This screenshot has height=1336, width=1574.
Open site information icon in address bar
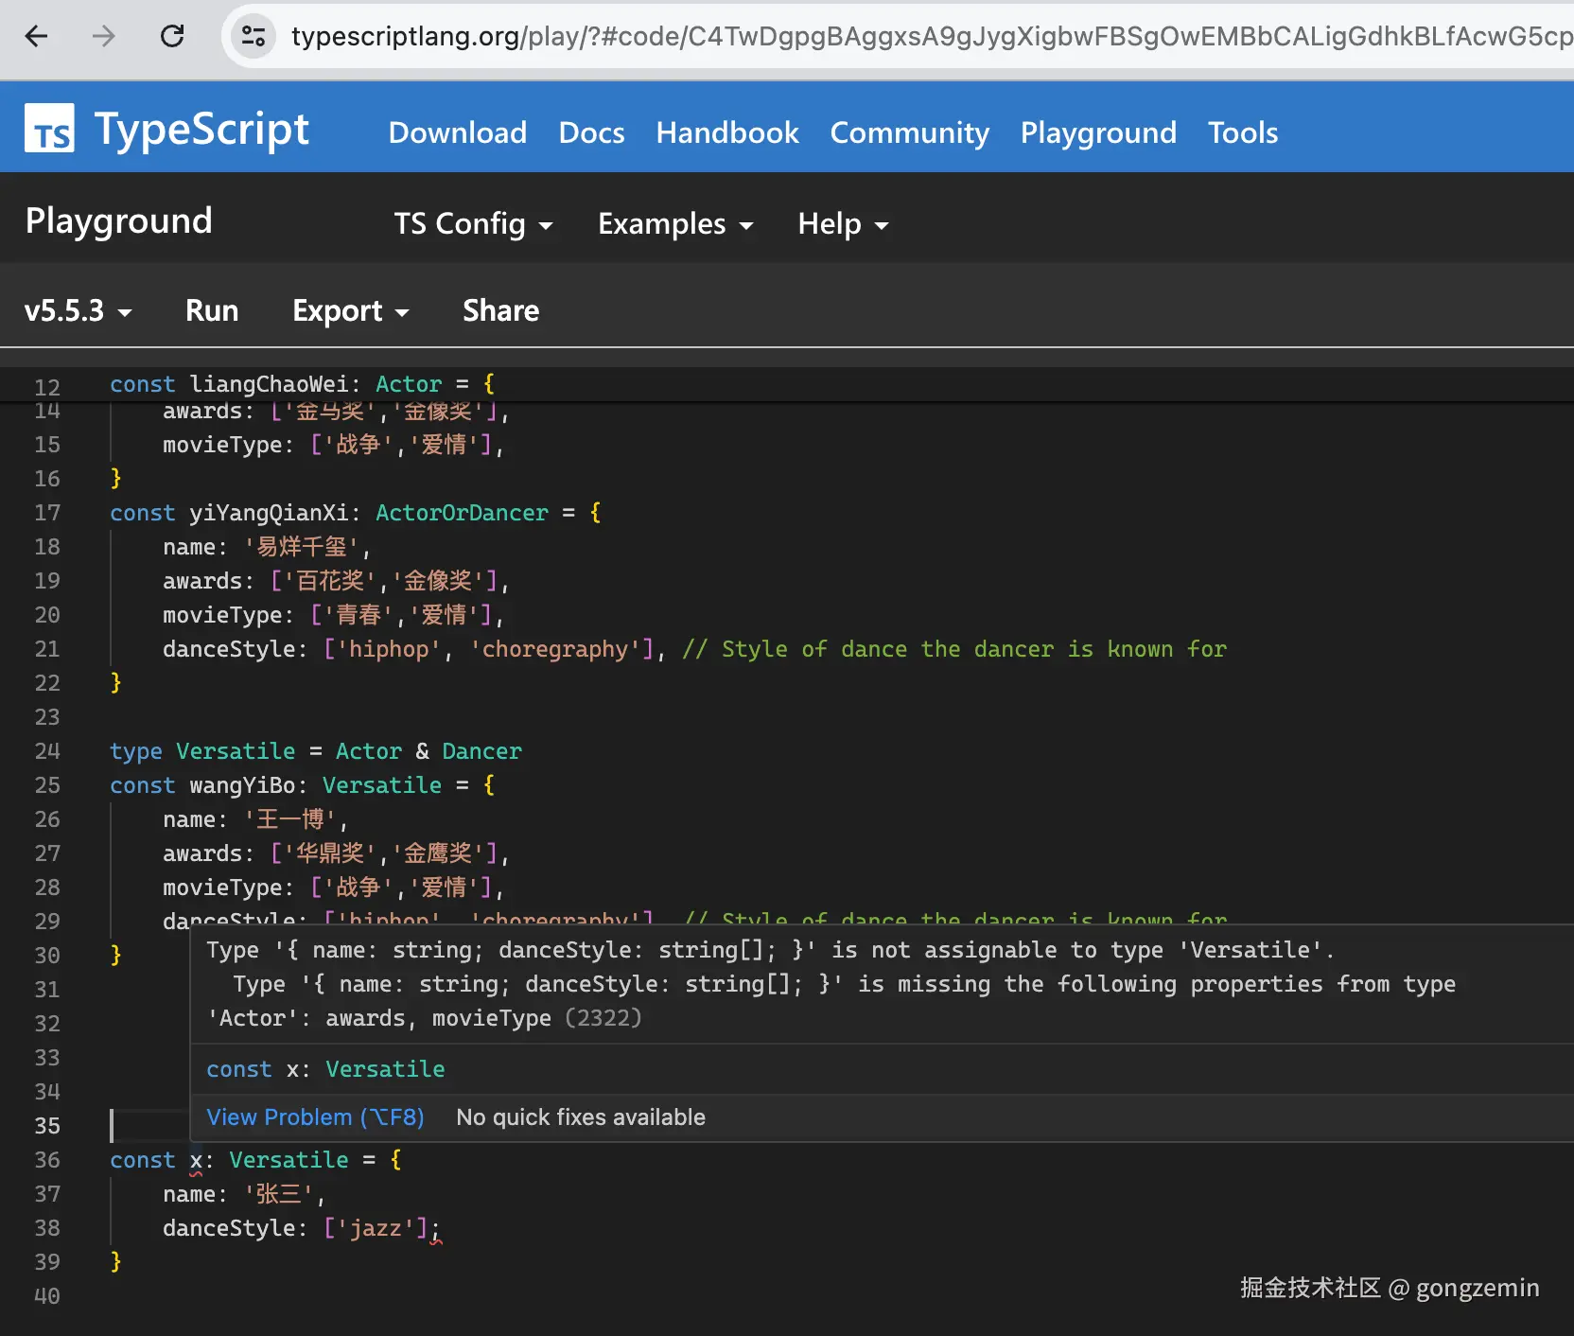tap(254, 36)
